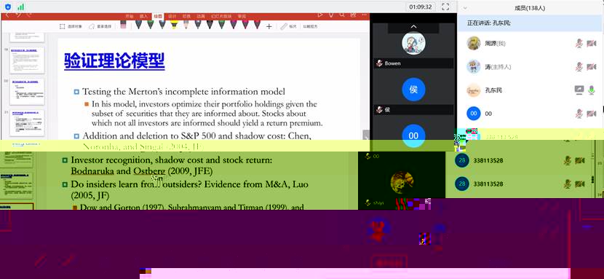Screen dimensions: 604x279
Task: Click the blue shield security icon
Action: click(8, 7)
